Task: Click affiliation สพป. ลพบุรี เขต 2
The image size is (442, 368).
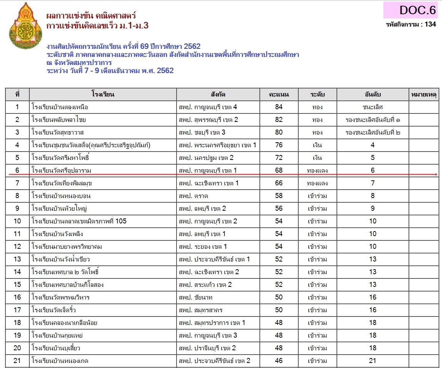Action: pyautogui.click(x=202, y=208)
